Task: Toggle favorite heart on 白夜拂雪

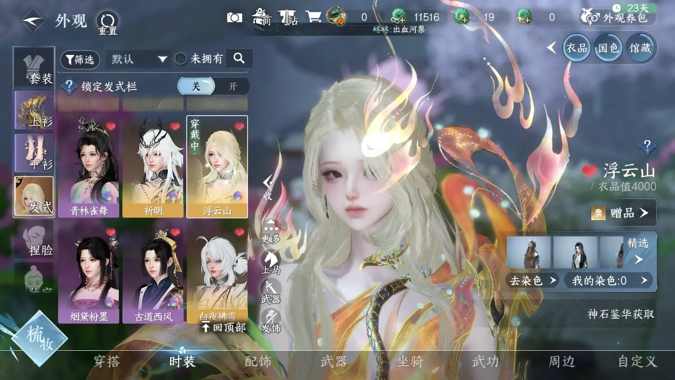Action: [x=239, y=232]
